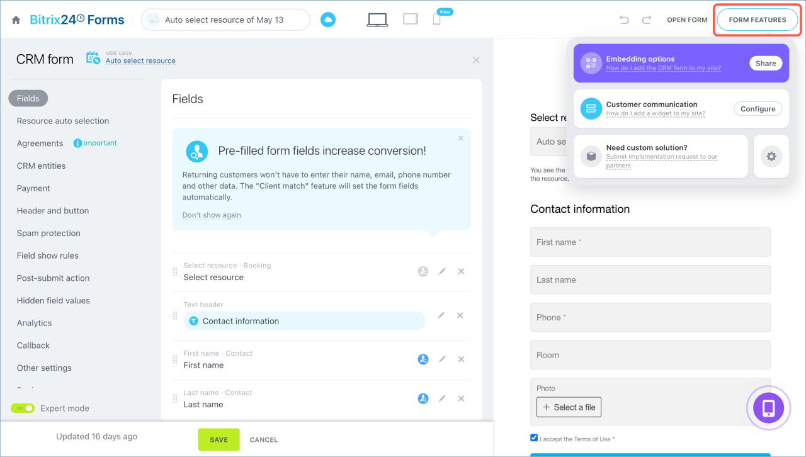Click the redo arrow icon
The image size is (806, 457).
(646, 20)
